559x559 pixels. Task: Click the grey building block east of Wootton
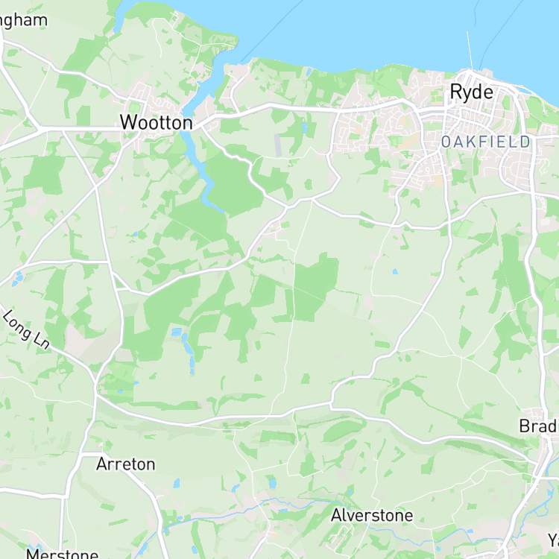tap(278, 145)
